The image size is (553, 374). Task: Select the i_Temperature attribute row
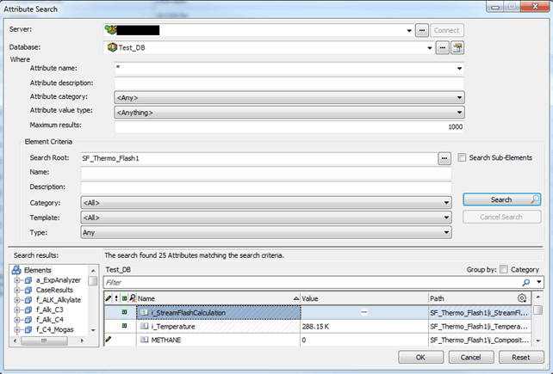pos(317,326)
